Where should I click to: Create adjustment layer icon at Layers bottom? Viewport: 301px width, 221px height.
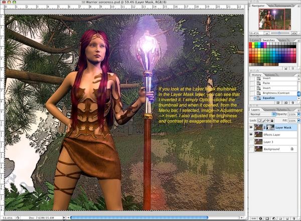(x=274, y=218)
